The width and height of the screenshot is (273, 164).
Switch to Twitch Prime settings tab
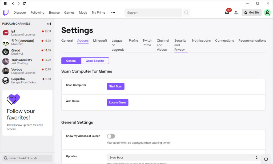147,43
